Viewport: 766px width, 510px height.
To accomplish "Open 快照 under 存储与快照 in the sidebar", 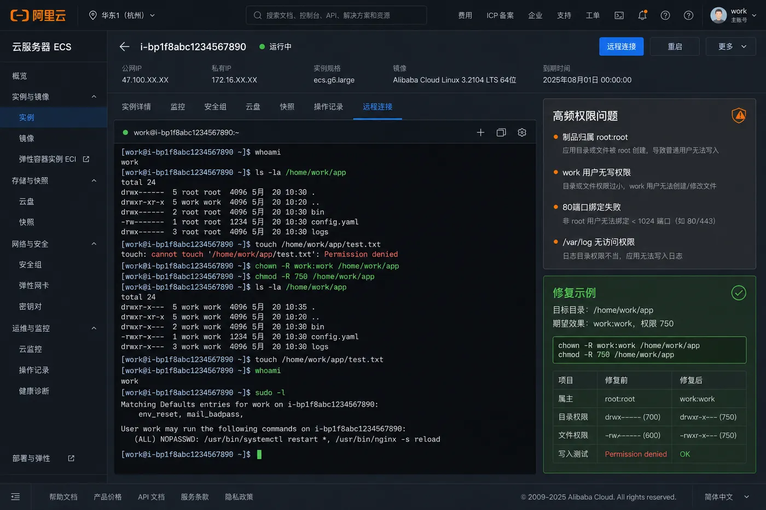I will tap(27, 222).
